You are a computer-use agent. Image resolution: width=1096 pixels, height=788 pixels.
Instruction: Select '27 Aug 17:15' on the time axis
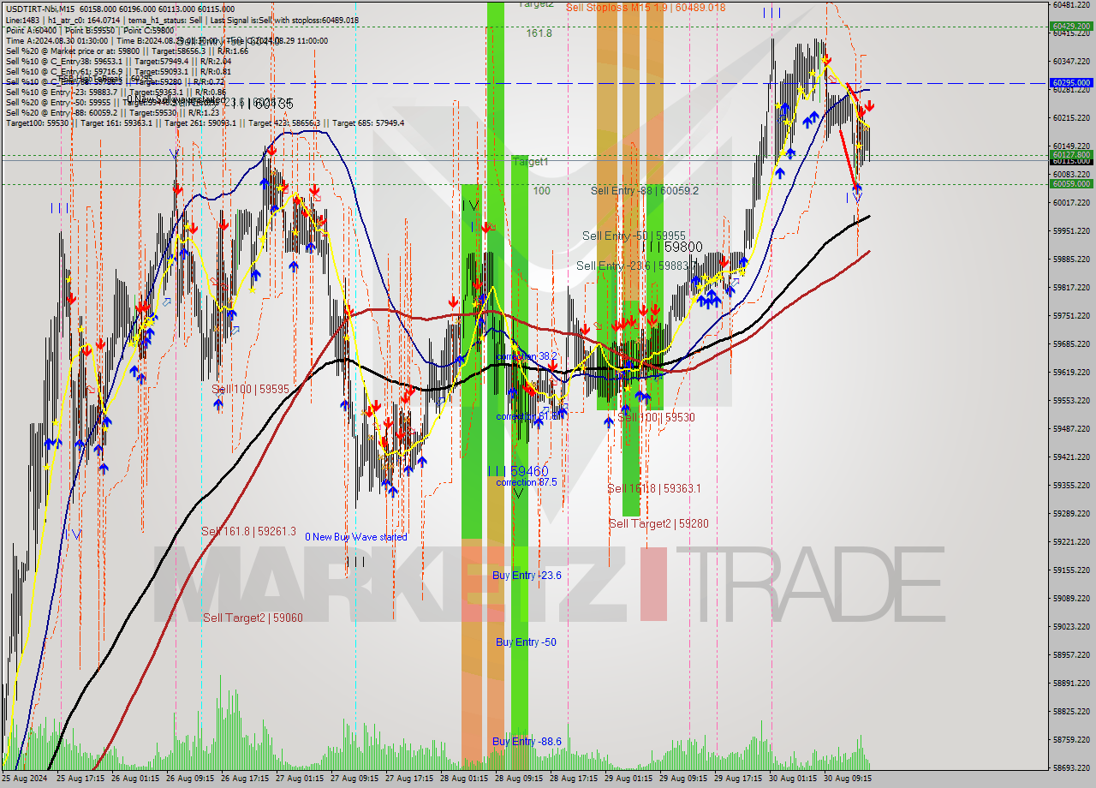409,779
